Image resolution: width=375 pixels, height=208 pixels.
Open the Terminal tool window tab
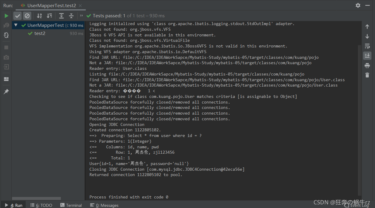click(x=71, y=205)
